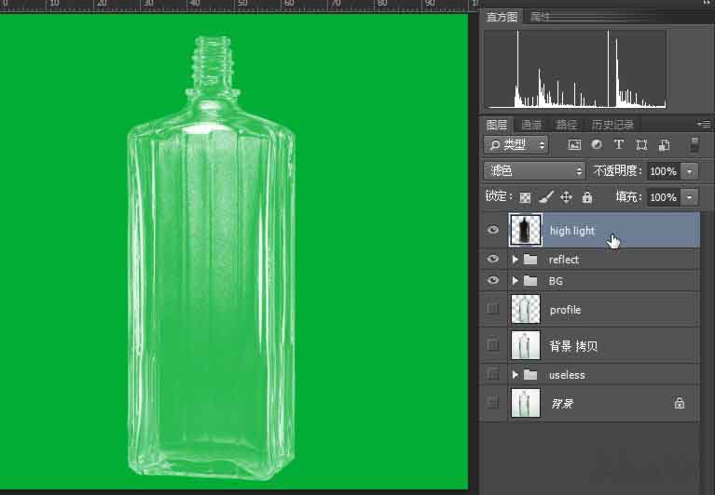This screenshot has width=715, height=495.
Task: Click the smart object filter icon
Action: pyautogui.click(x=664, y=145)
